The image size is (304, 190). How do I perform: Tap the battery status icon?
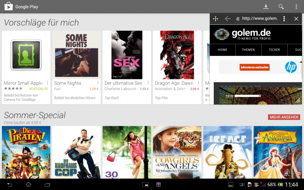(280, 185)
